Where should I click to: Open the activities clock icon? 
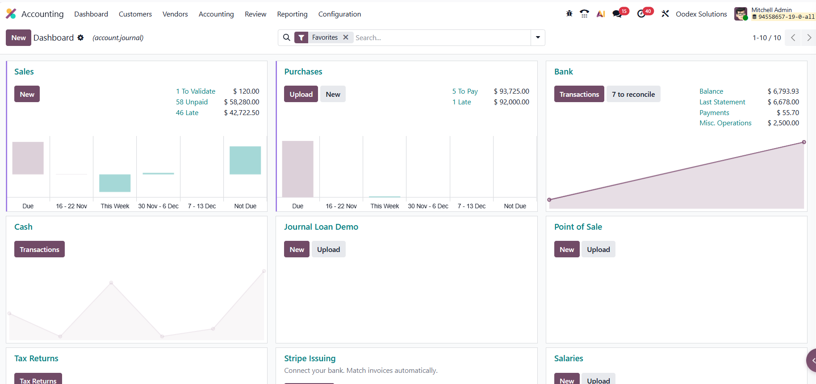pyautogui.click(x=641, y=14)
